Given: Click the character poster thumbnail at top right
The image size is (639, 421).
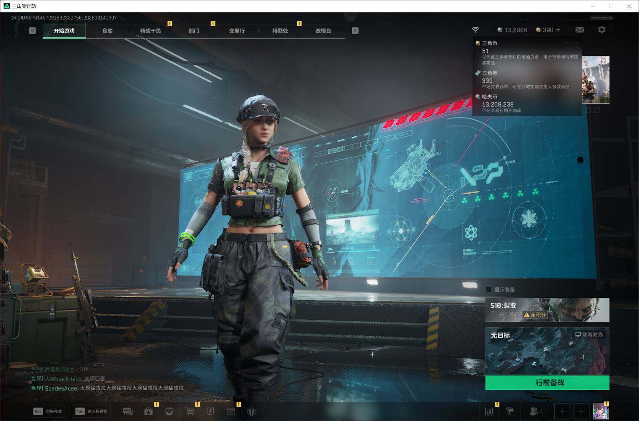Looking at the screenshot, I should click(x=596, y=80).
